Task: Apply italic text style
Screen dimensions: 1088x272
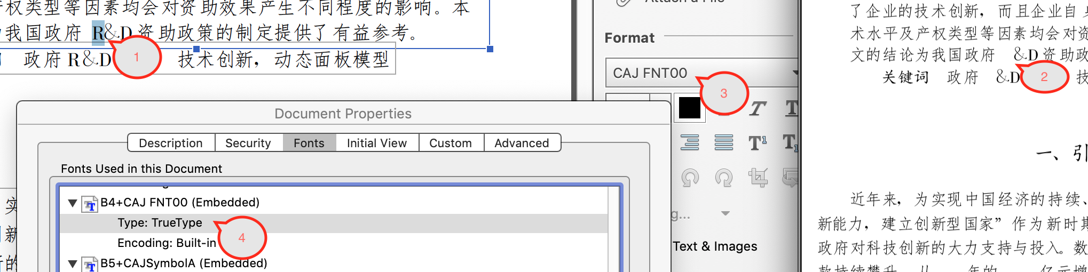Action: (x=758, y=108)
